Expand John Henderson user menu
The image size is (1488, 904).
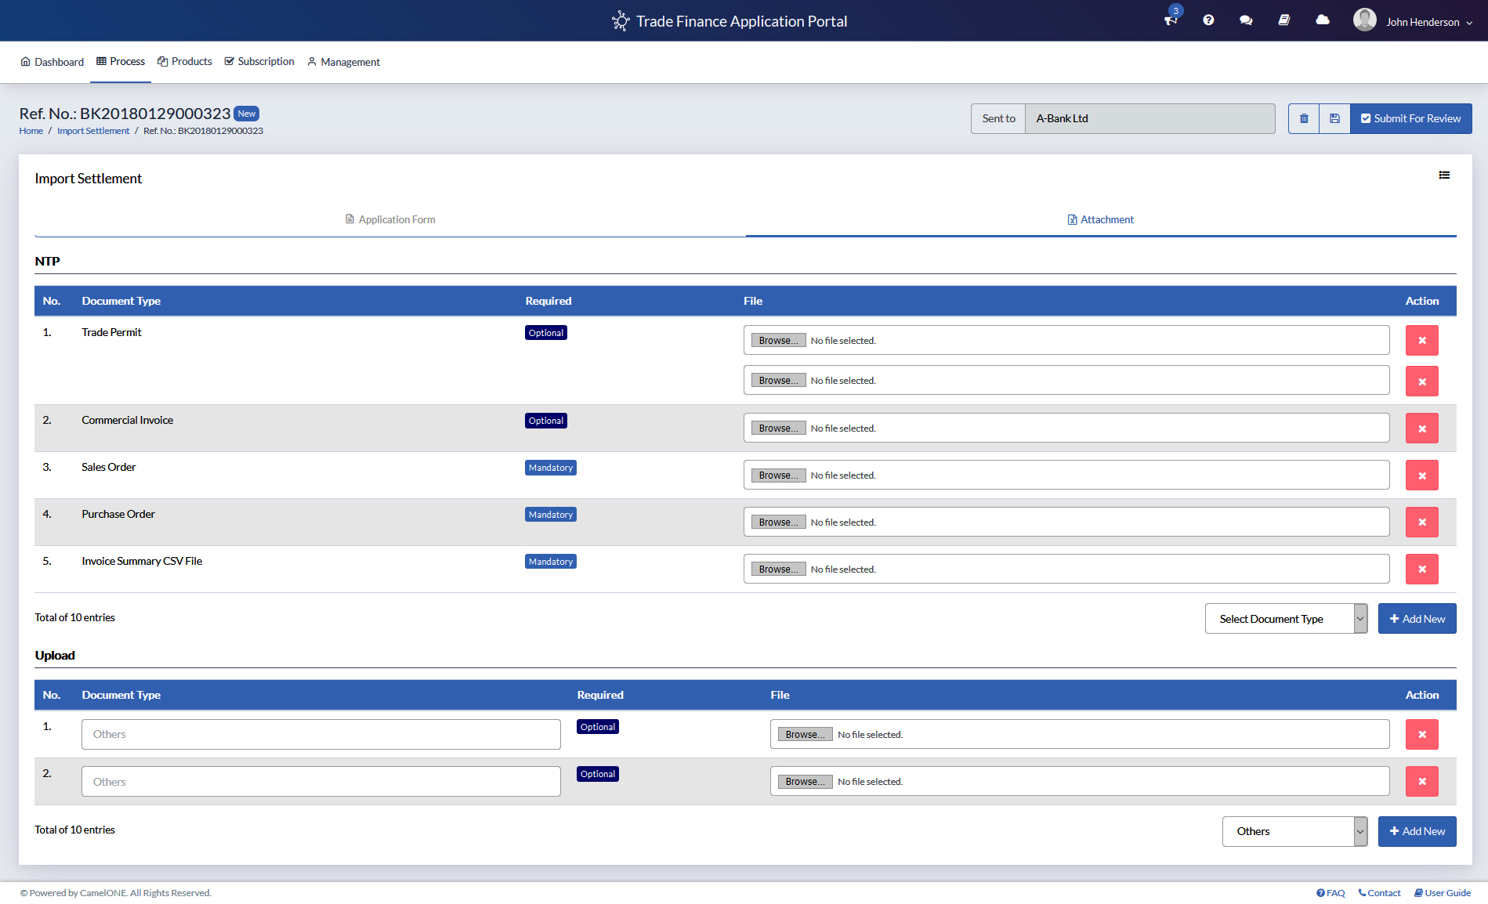pyautogui.click(x=1414, y=22)
